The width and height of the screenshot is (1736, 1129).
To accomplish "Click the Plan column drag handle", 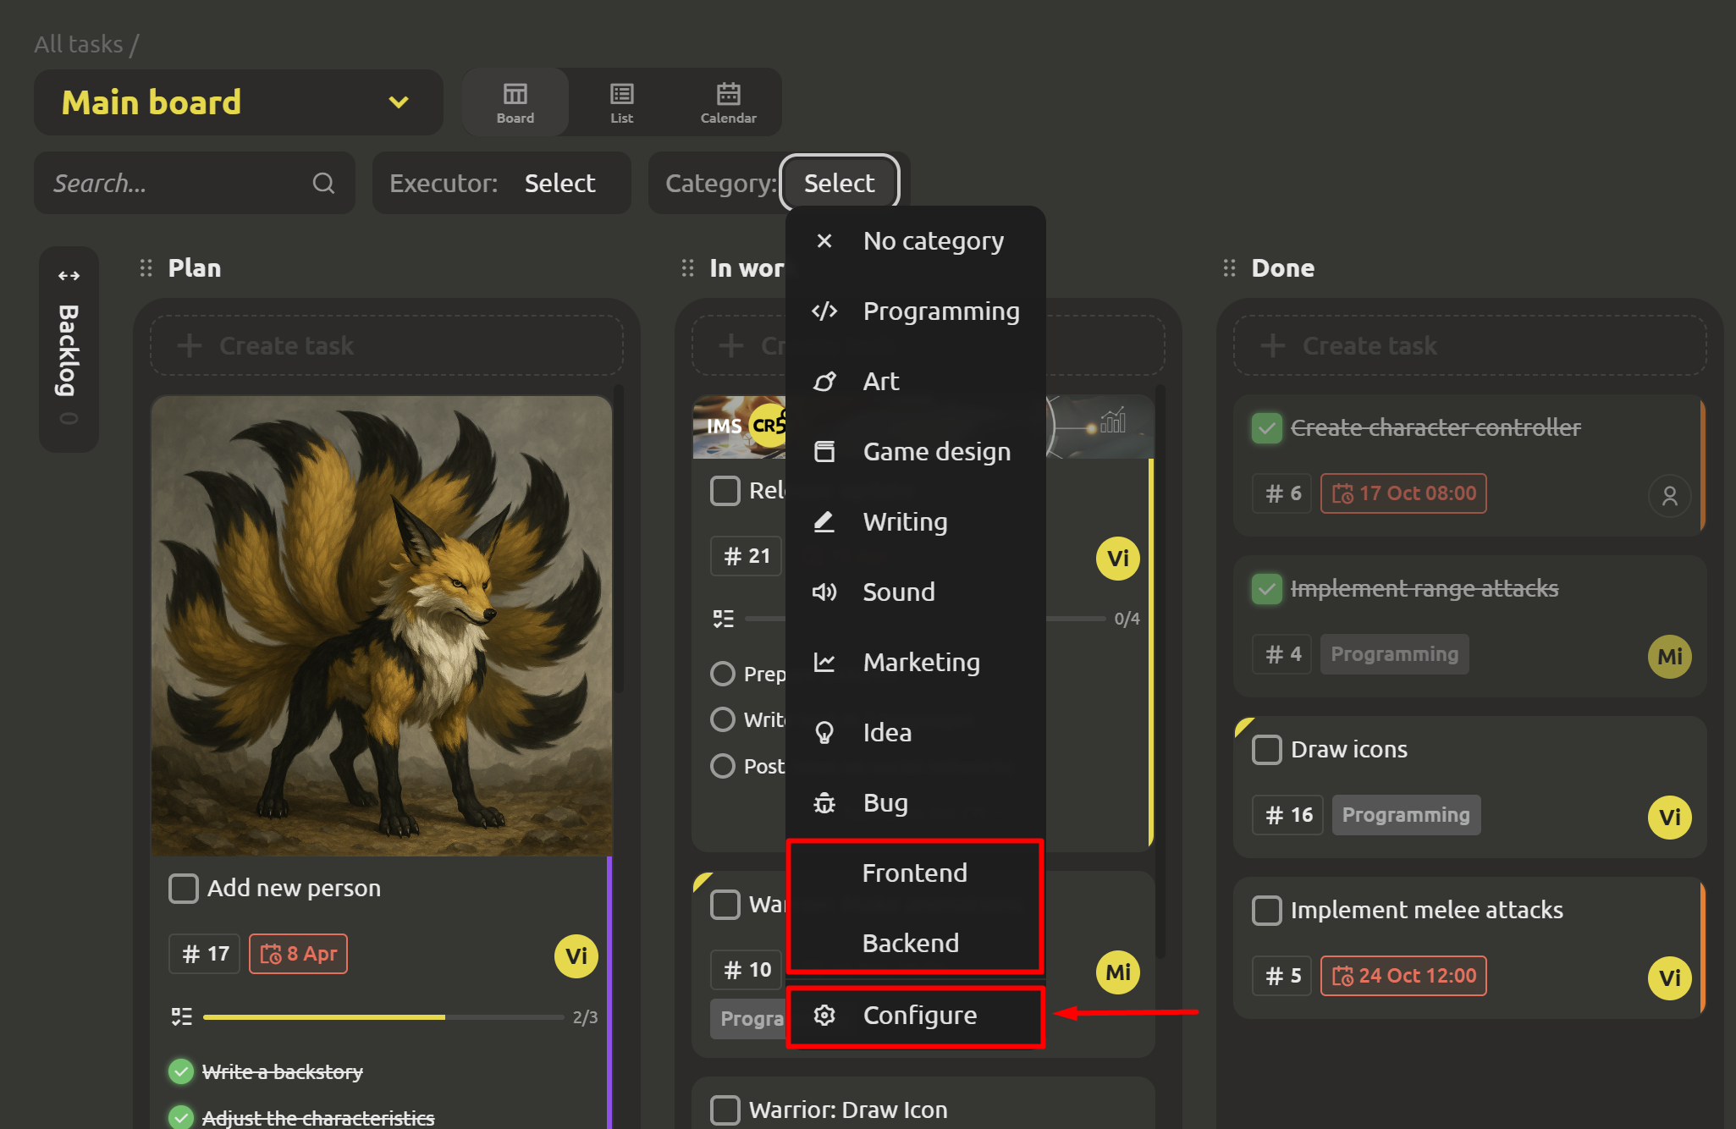I will coord(146,268).
